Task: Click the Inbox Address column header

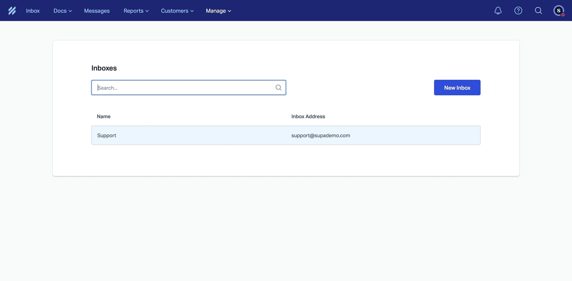Action: tap(308, 116)
